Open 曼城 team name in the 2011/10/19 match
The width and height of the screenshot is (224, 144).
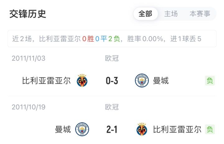pyautogui.click(x=63, y=129)
